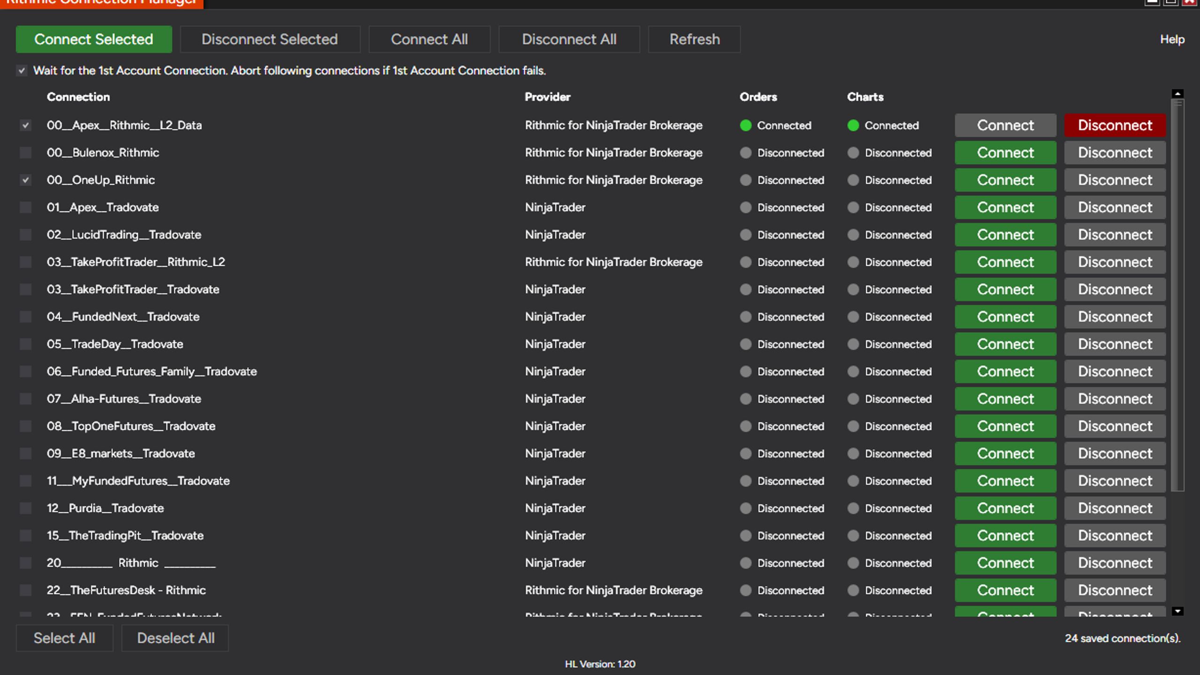
Task: Connect the 07__Alha-Futures__Tradovate row
Action: point(1005,399)
